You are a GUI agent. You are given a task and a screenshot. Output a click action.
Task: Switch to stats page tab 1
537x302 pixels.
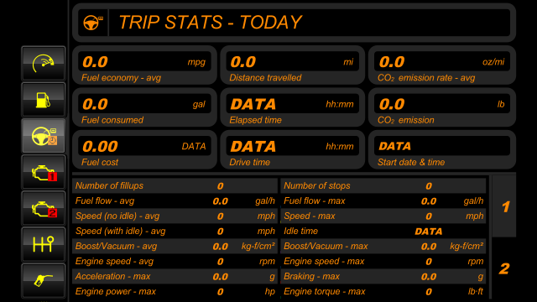click(x=504, y=206)
